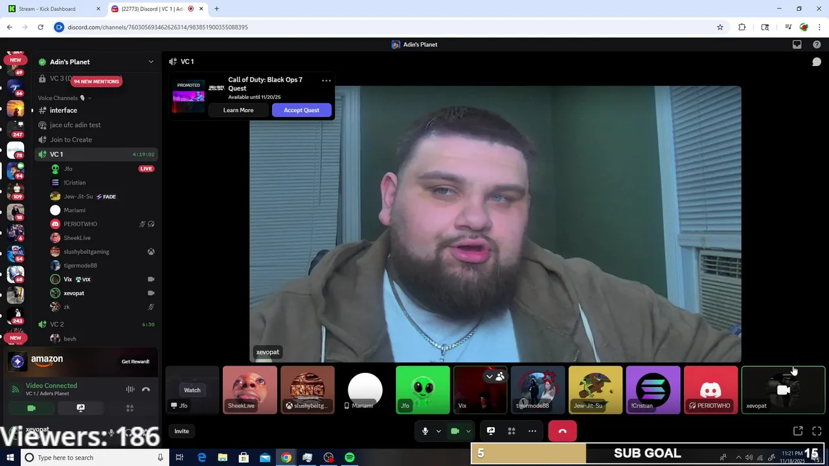This screenshot has height=466, width=829.
Task: Select slushybeltgaming in the member list
Action: (x=102, y=252)
